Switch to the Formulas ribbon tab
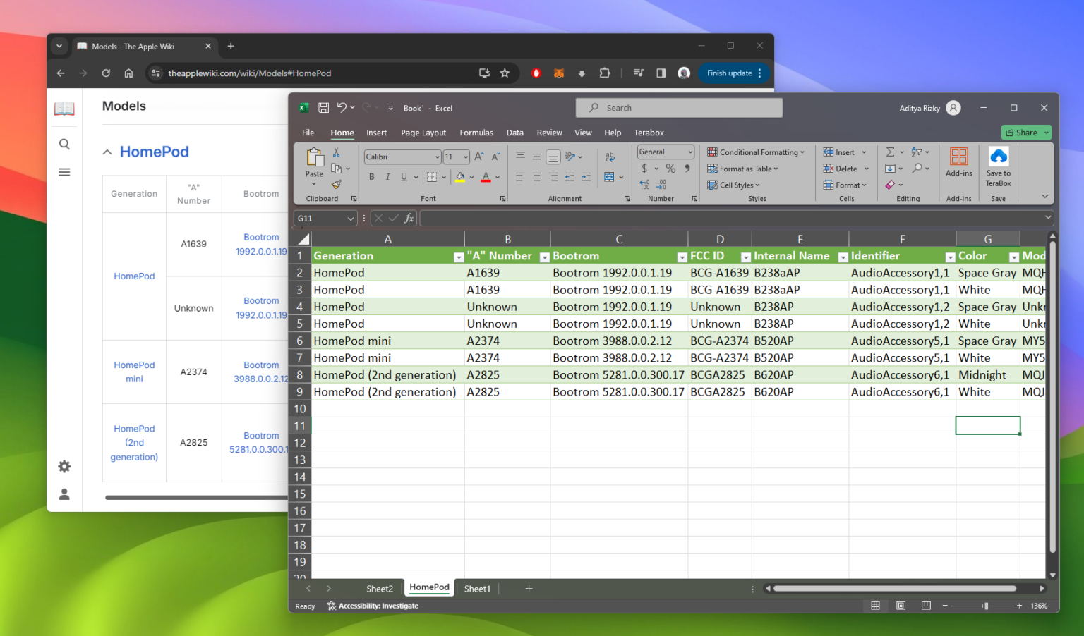1084x636 pixels. pos(476,133)
